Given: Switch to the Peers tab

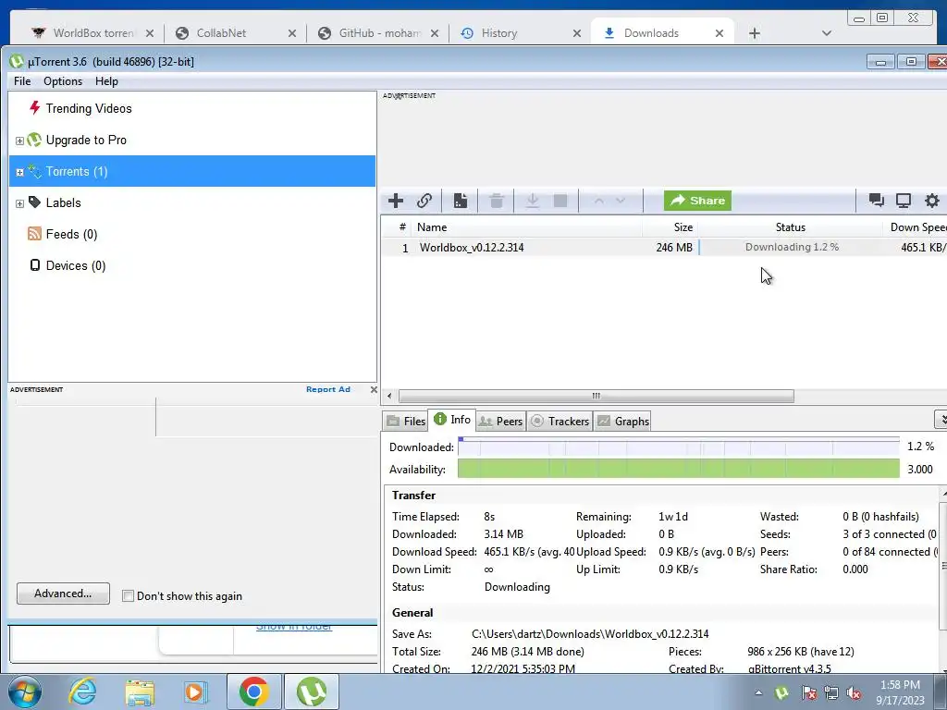Looking at the screenshot, I should point(500,421).
